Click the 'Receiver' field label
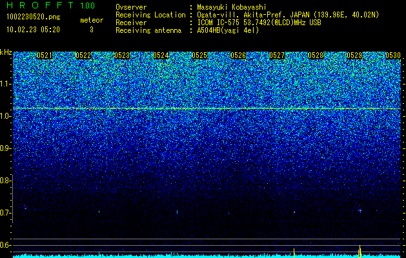 [x=131, y=23]
